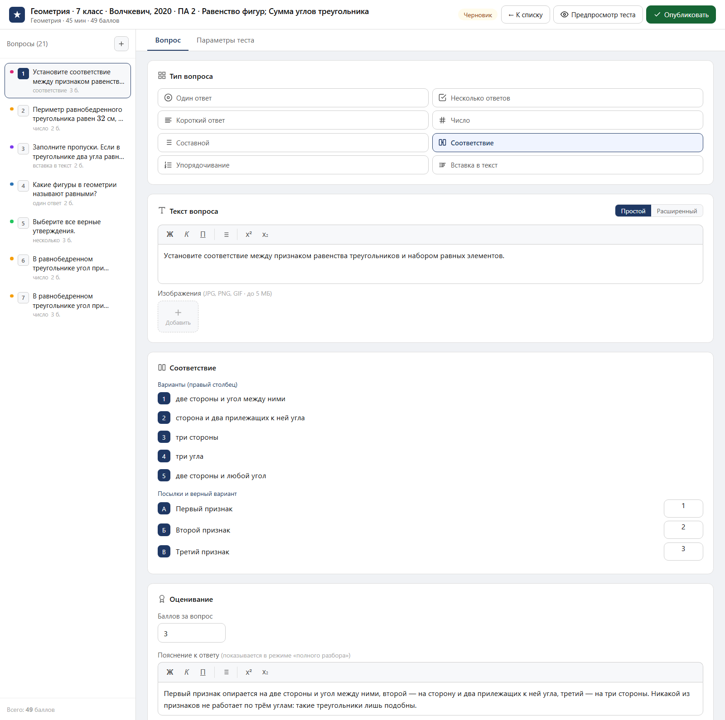Toggle italic in answer explanation toolbar
Screen dimensions: 725x720
click(187, 672)
